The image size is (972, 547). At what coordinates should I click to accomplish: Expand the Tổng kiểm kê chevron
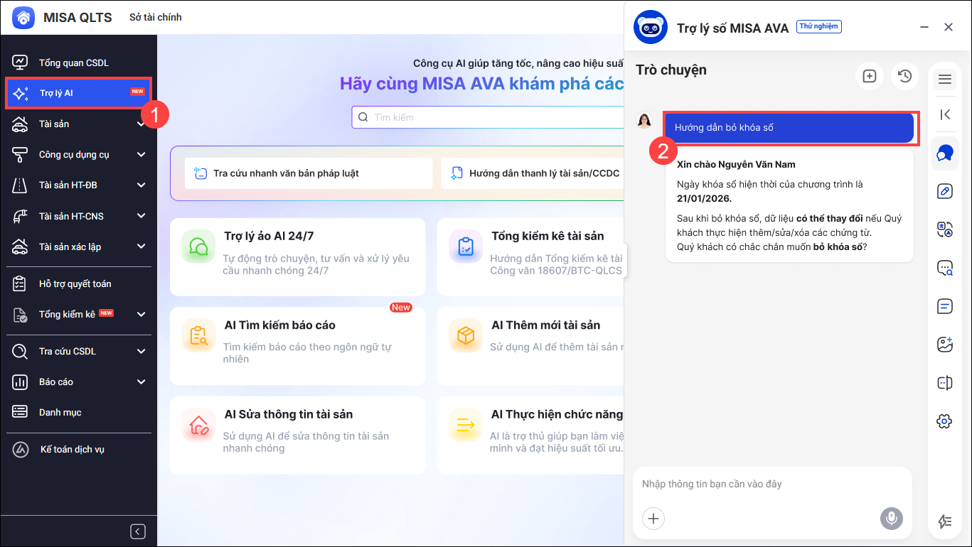[141, 314]
